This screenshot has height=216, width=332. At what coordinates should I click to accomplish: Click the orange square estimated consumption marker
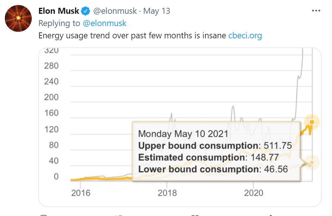click(x=312, y=122)
